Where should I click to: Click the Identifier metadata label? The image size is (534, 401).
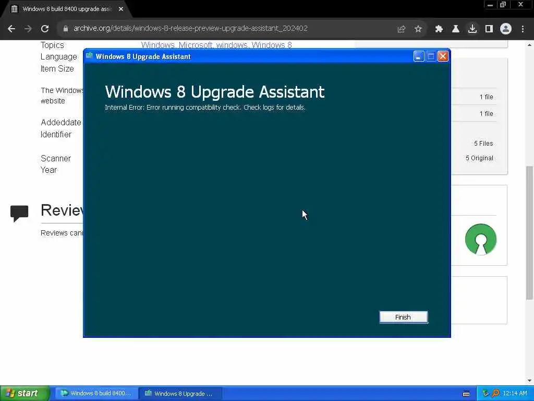tap(56, 134)
